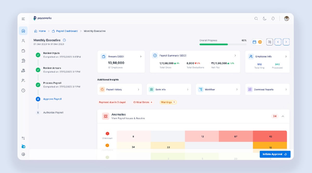Viewport: 312px width, 173px height.
Task: Toggle dark mode with the moon icon
Action: coord(265,18)
